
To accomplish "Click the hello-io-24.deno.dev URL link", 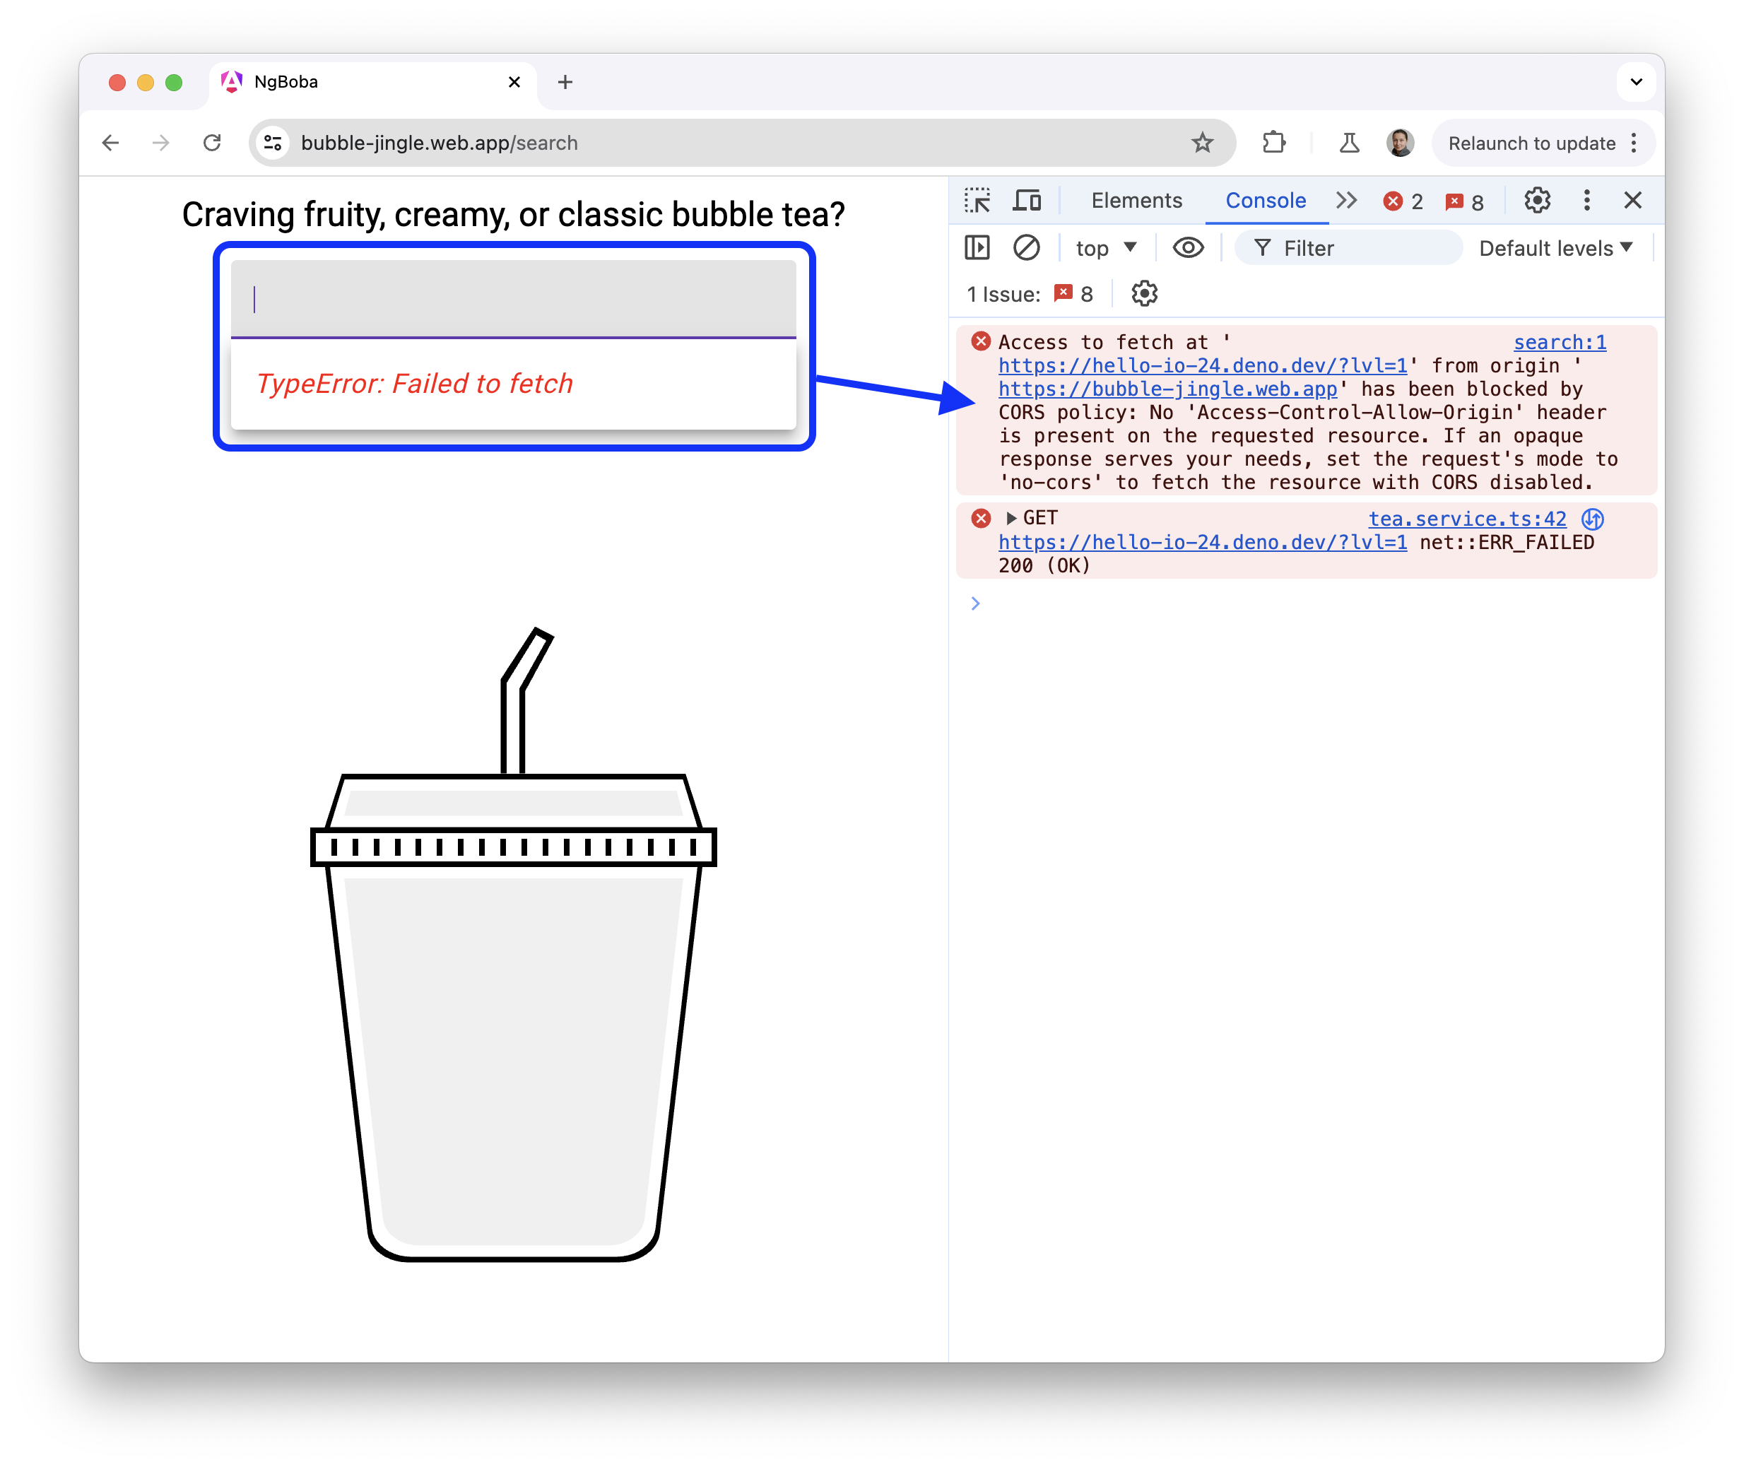I will click(x=1165, y=365).
